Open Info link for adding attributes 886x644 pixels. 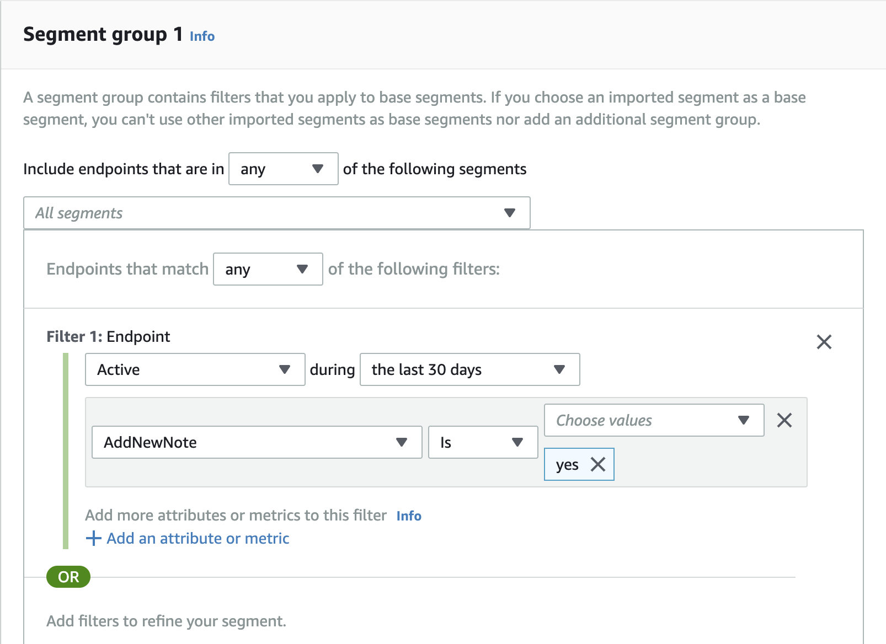coord(409,516)
